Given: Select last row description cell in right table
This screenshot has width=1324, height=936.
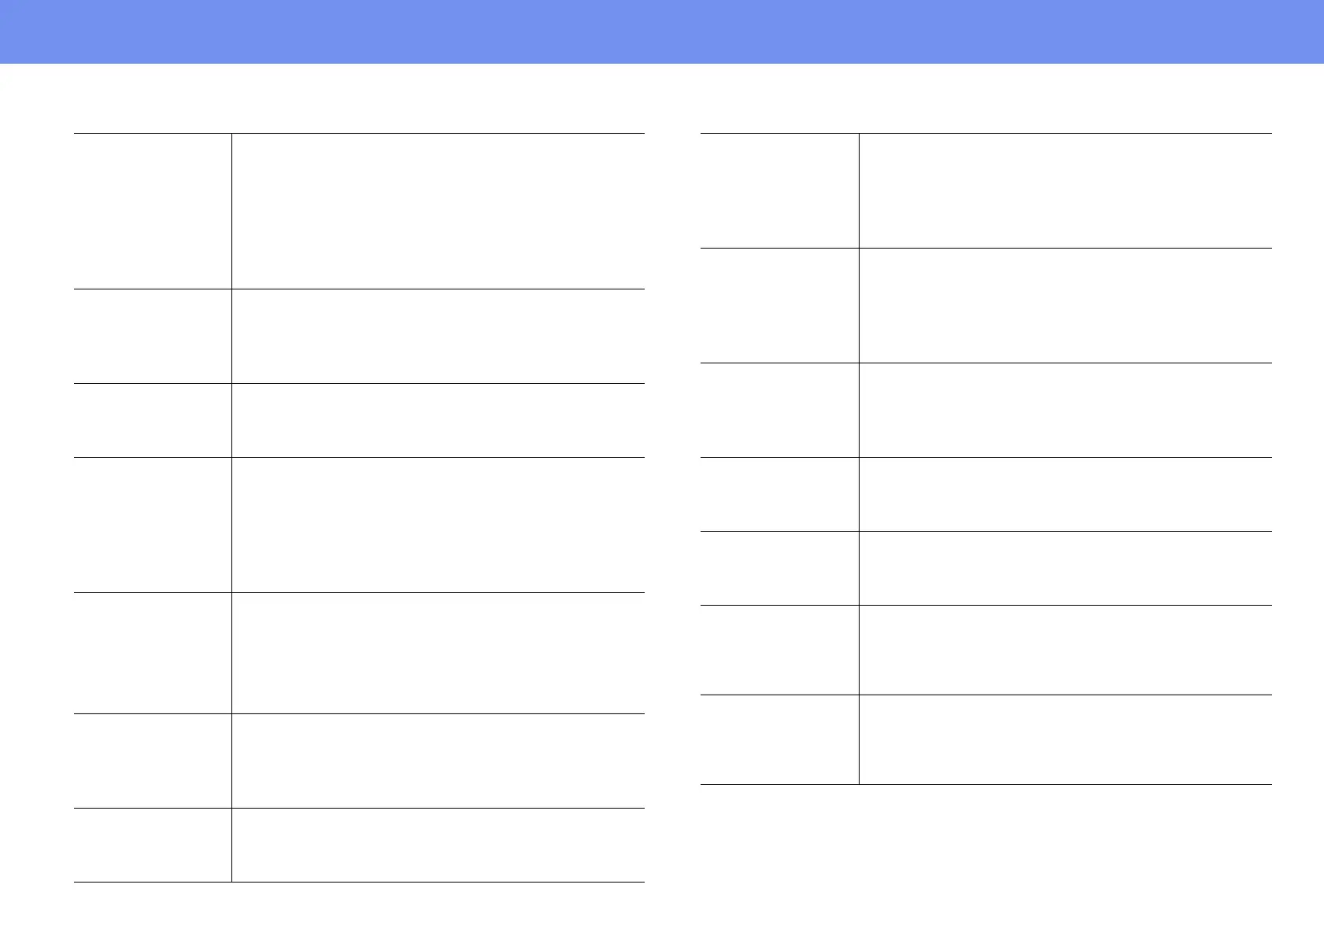Looking at the screenshot, I should click(x=1066, y=739).
